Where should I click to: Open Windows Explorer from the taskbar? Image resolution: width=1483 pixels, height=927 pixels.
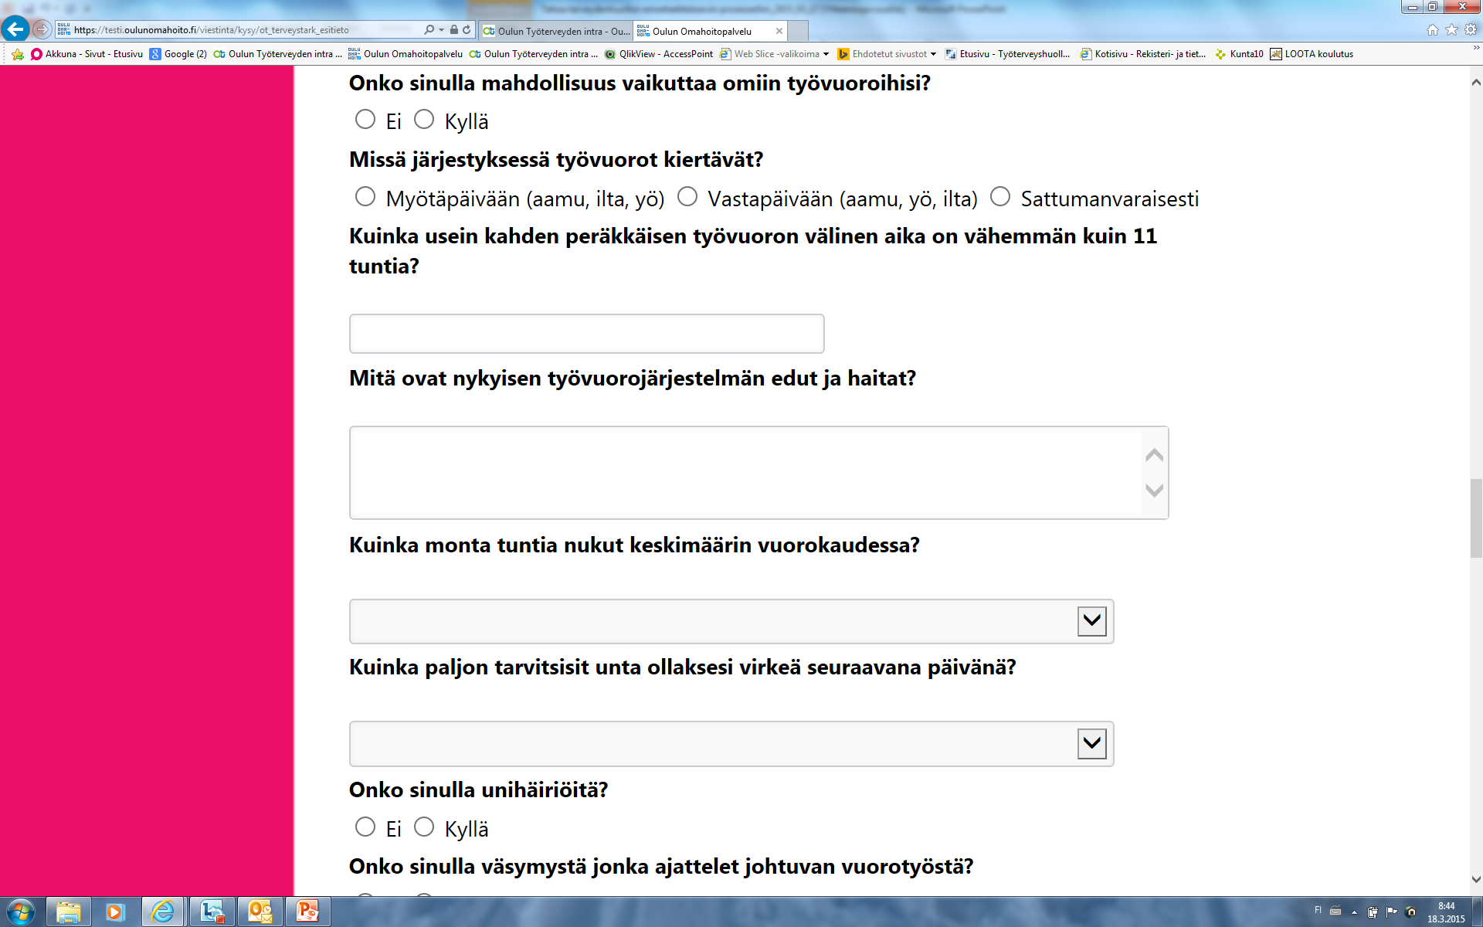69,912
